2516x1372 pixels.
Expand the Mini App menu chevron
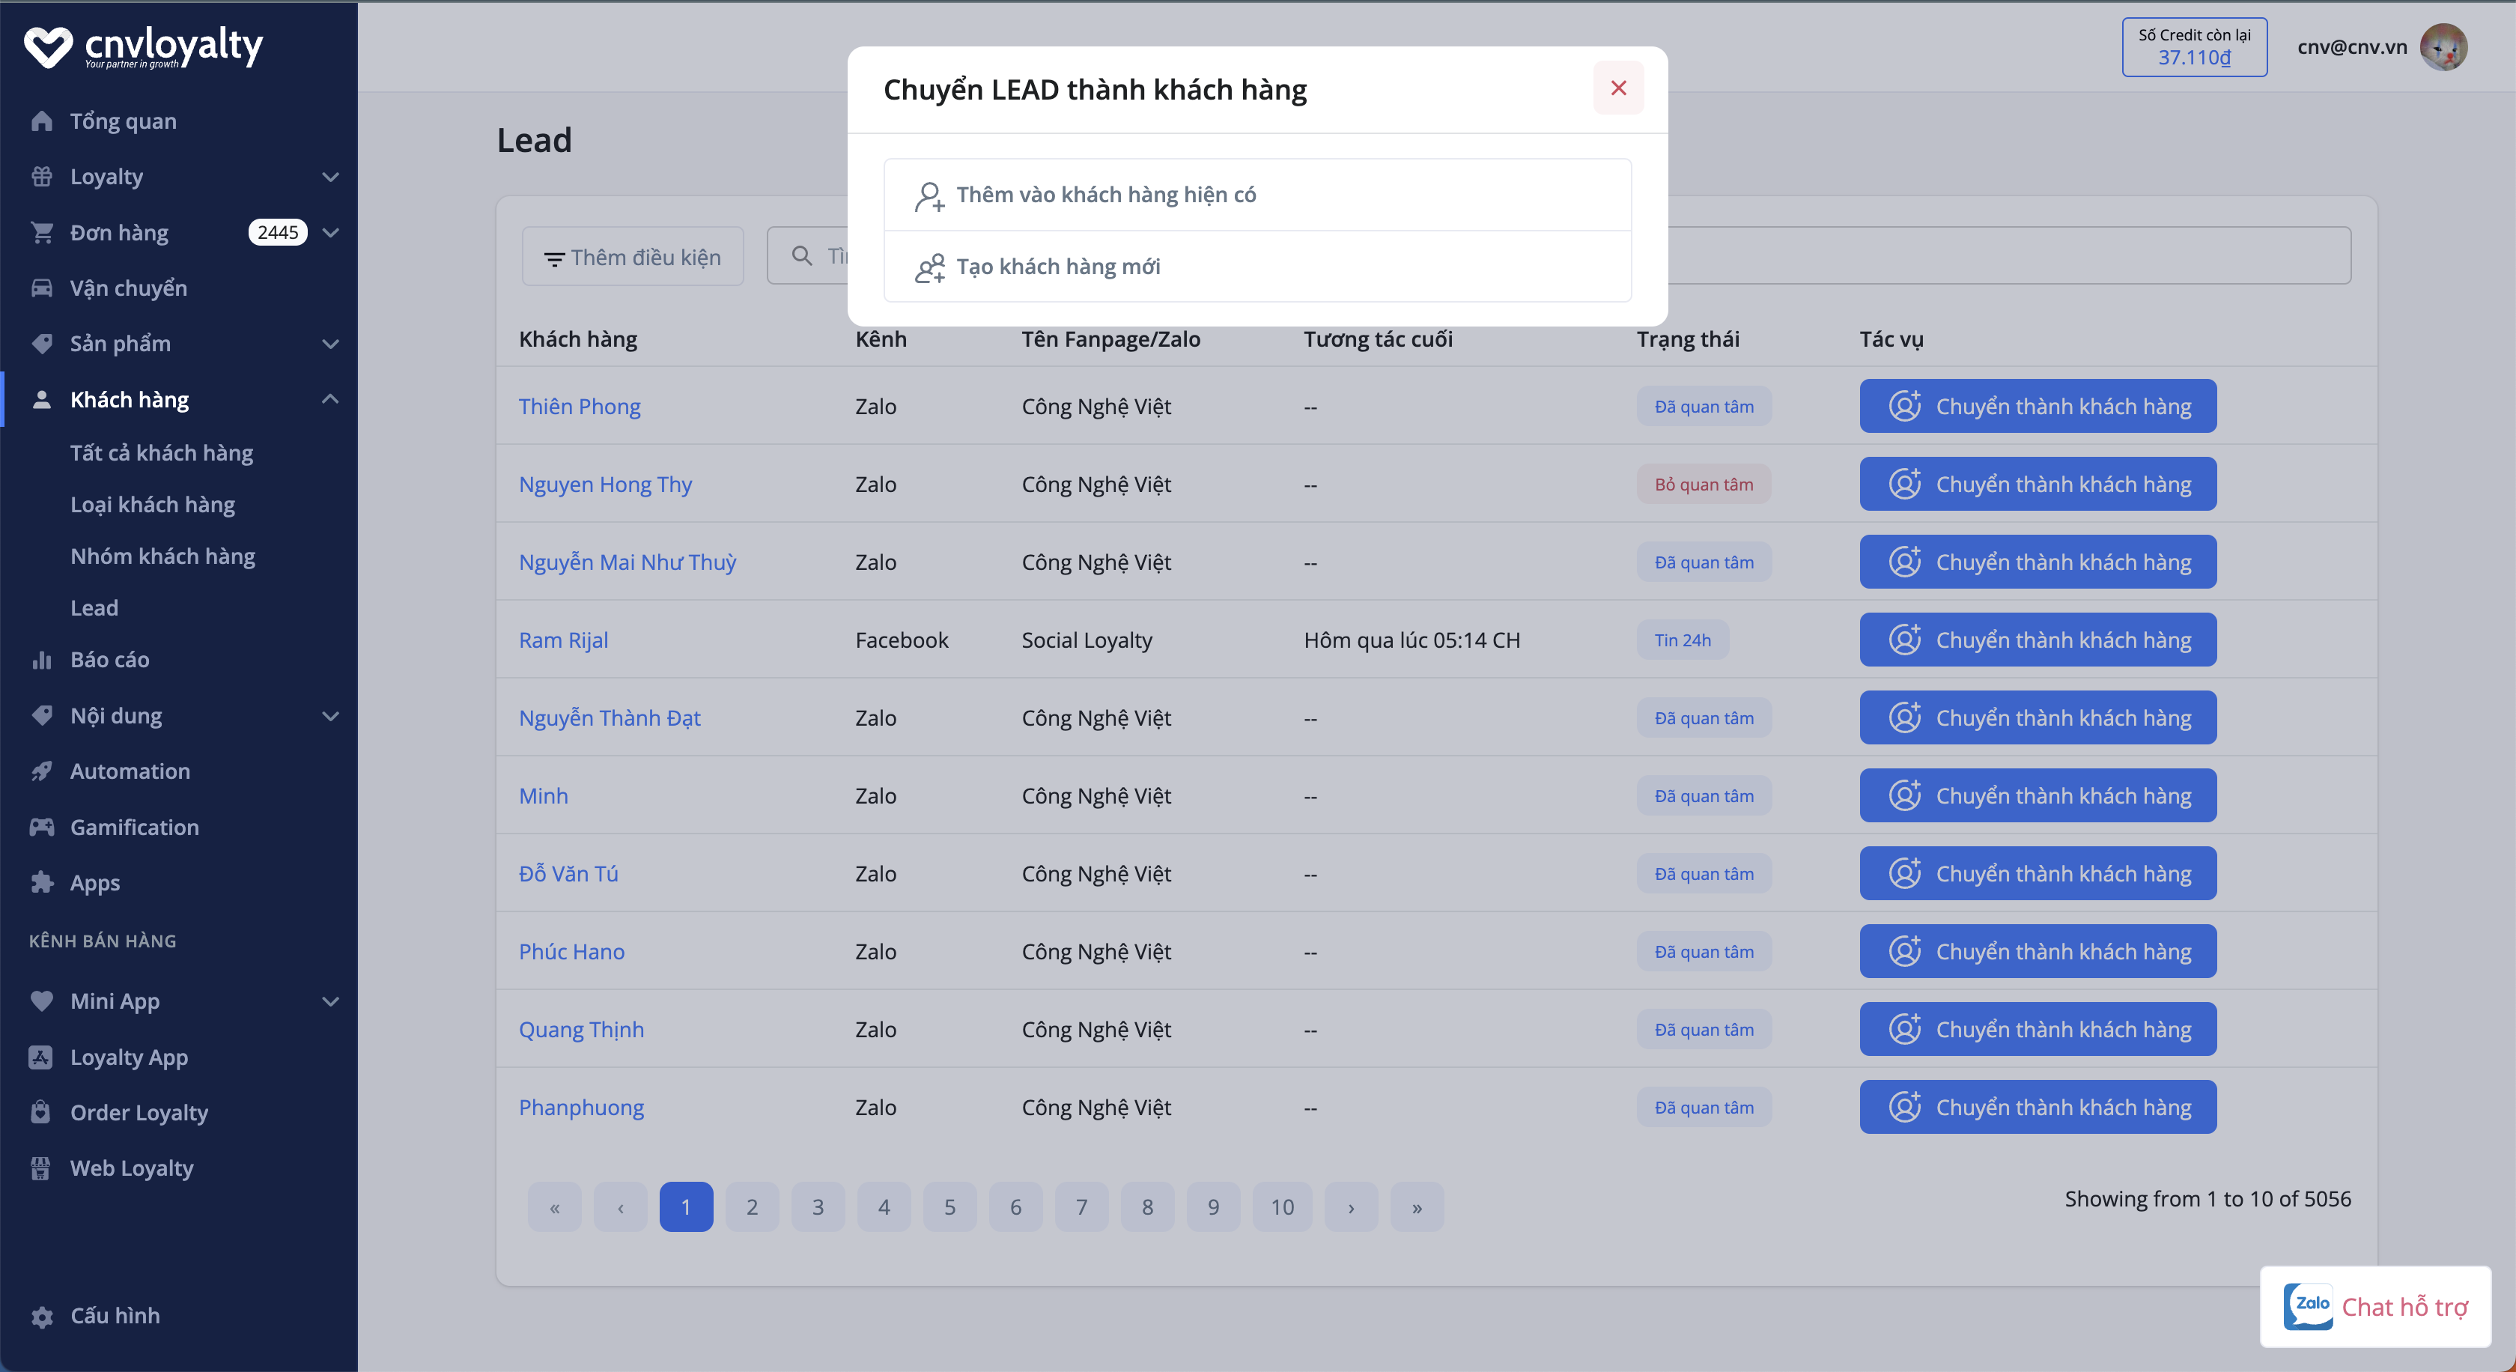pyautogui.click(x=330, y=1001)
